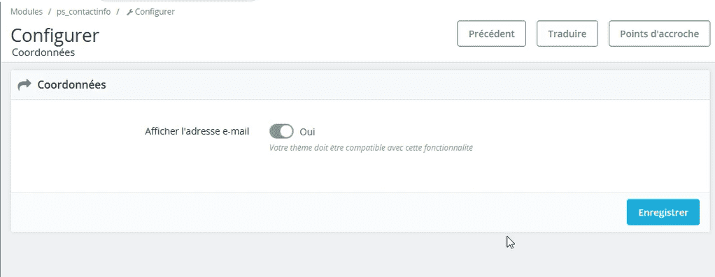The width and height of the screenshot is (715, 277).
Task: Click the arrow icon beside Coordonnées panel title
Action: click(24, 84)
